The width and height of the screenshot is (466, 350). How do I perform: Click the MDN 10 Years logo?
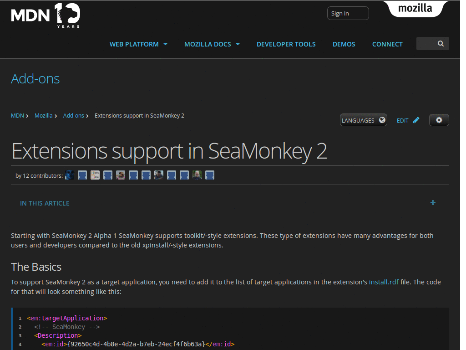click(46, 15)
